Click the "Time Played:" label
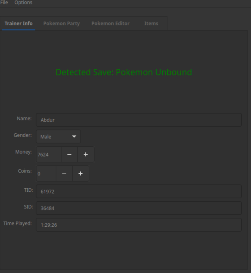 (18, 223)
